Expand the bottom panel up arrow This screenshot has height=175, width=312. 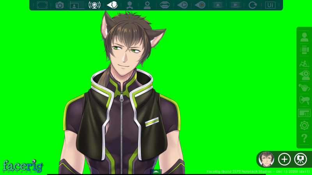pyautogui.click(x=156, y=171)
